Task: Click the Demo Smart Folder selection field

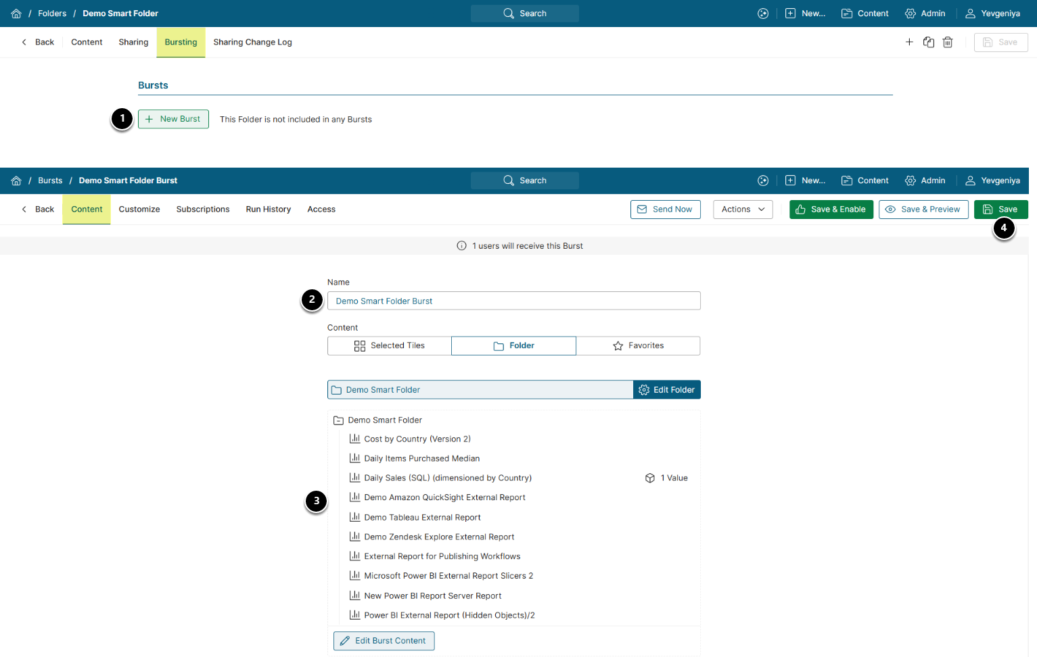Action: pyautogui.click(x=480, y=390)
